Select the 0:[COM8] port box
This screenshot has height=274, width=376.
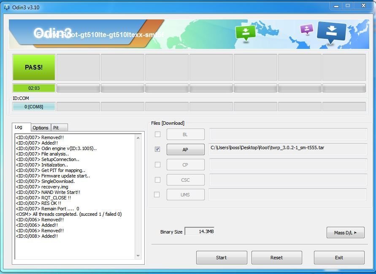(x=34, y=107)
